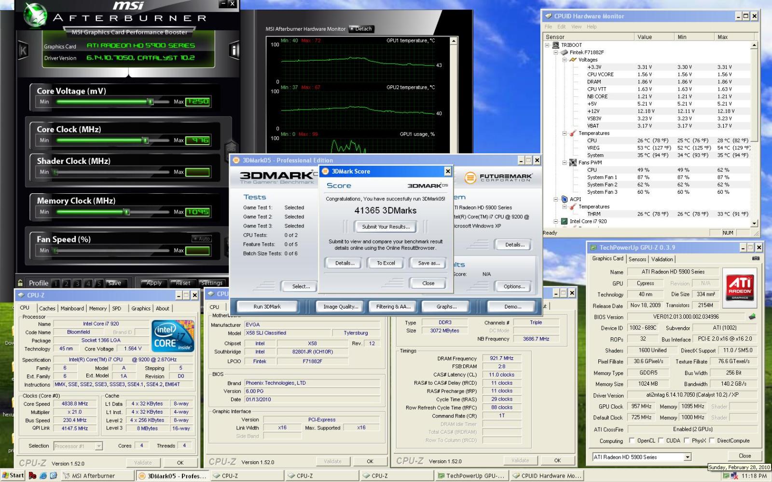Image resolution: width=772 pixels, height=482 pixels.
Task: Click the Afterburner 'K' Kombustor side icon
Action: tap(23, 50)
